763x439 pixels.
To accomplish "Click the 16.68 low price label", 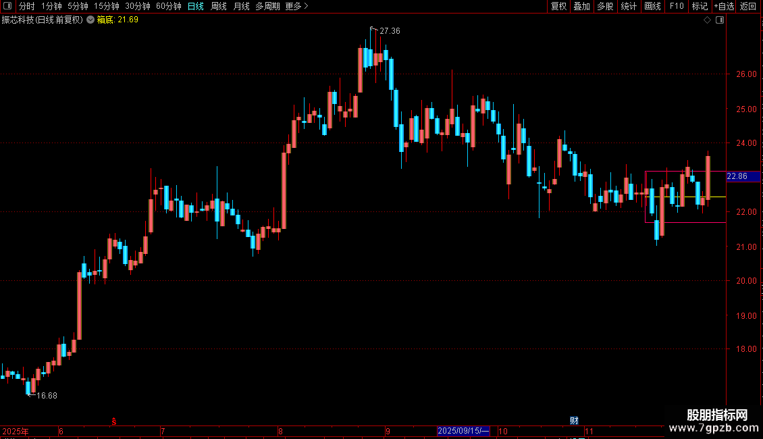I will tap(47, 396).
